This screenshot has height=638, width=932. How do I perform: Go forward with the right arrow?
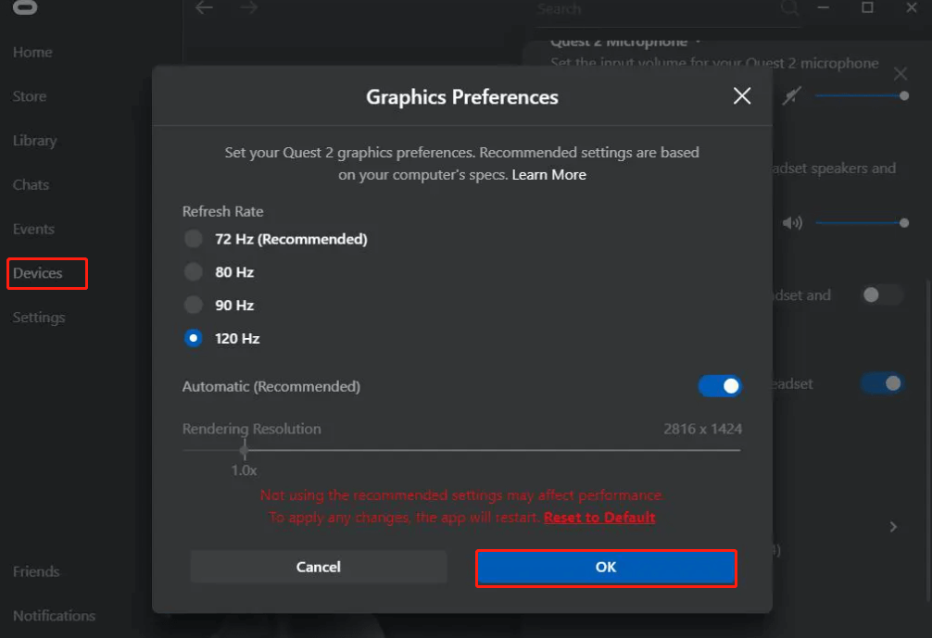pyautogui.click(x=248, y=8)
